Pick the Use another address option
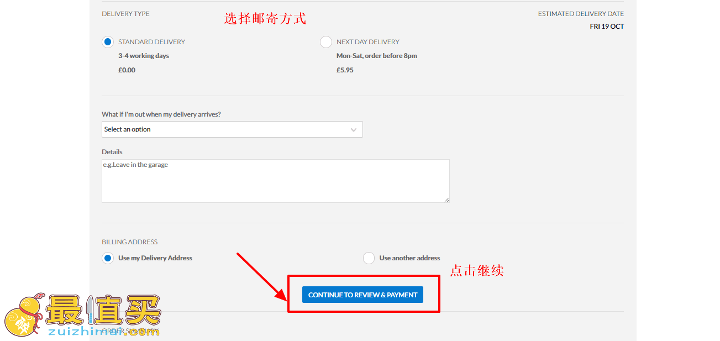 (x=369, y=258)
